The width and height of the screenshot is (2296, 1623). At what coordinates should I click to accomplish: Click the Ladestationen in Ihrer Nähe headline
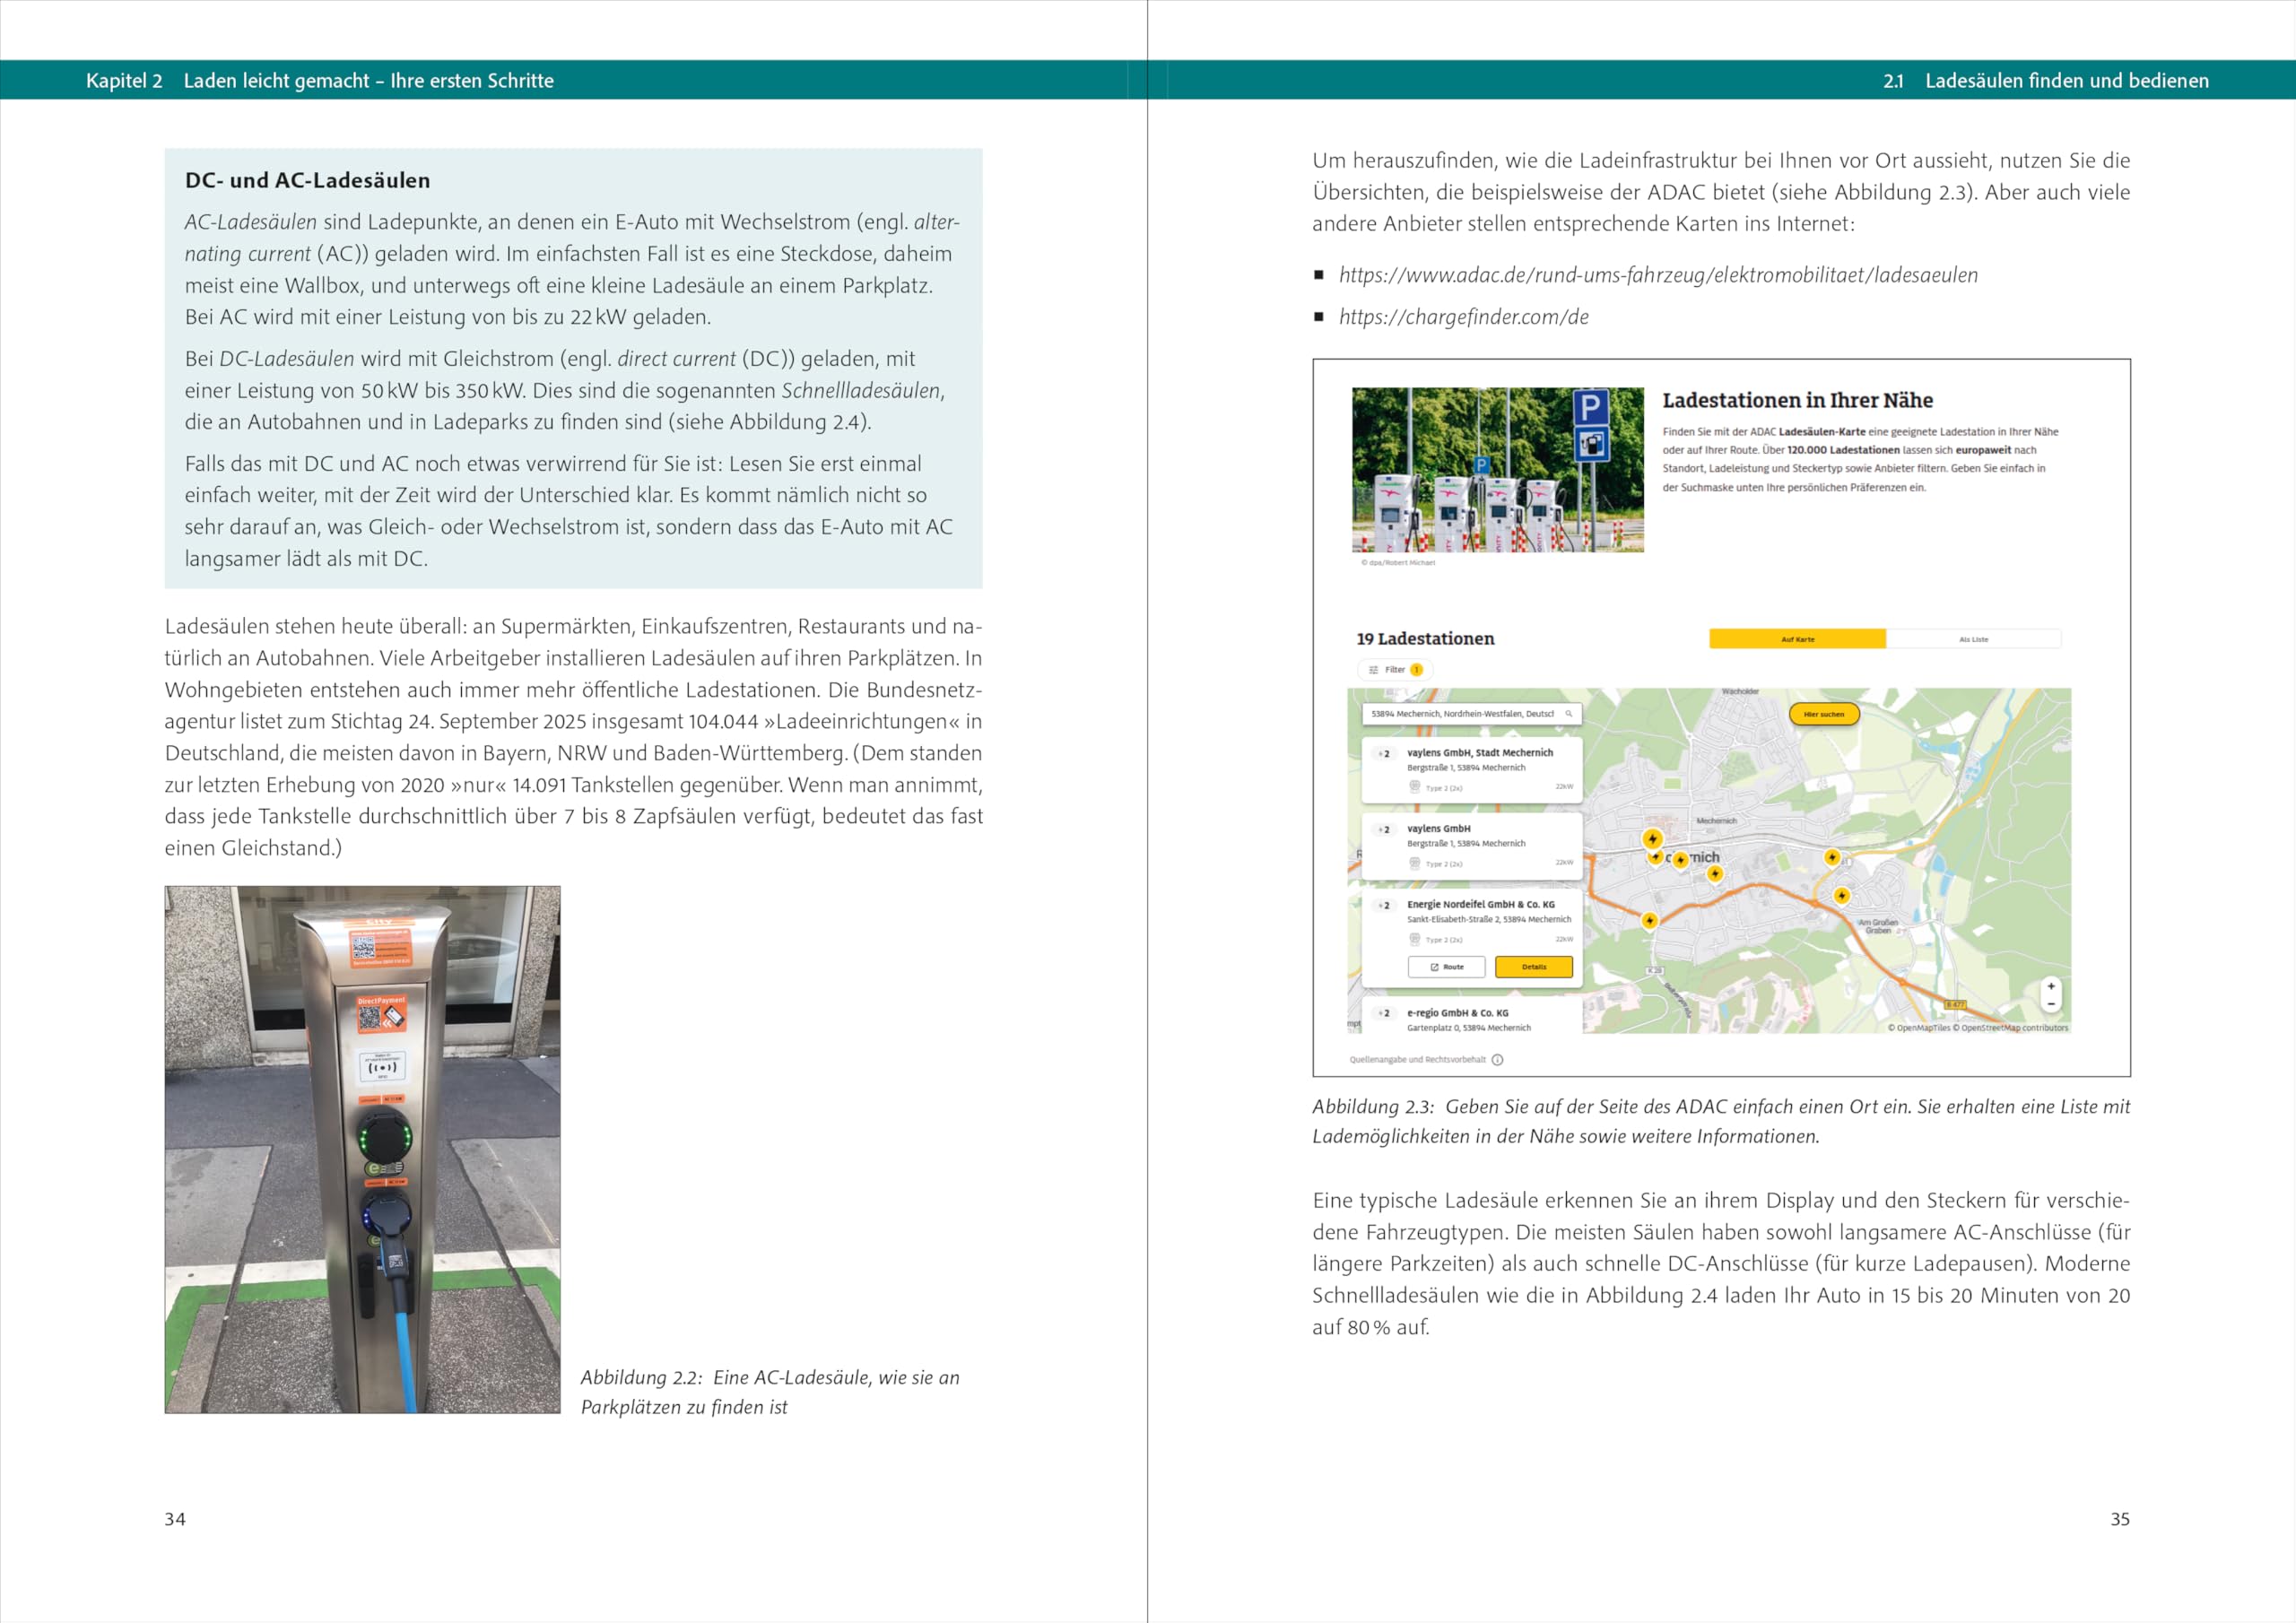click(1797, 400)
